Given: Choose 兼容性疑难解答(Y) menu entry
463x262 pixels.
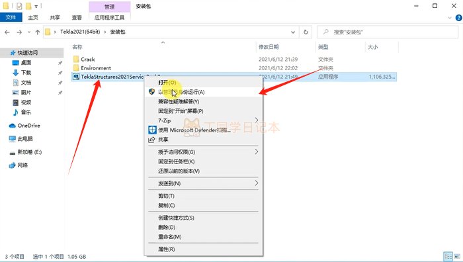Looking at the screenshot, I should [x=204, y=102].
